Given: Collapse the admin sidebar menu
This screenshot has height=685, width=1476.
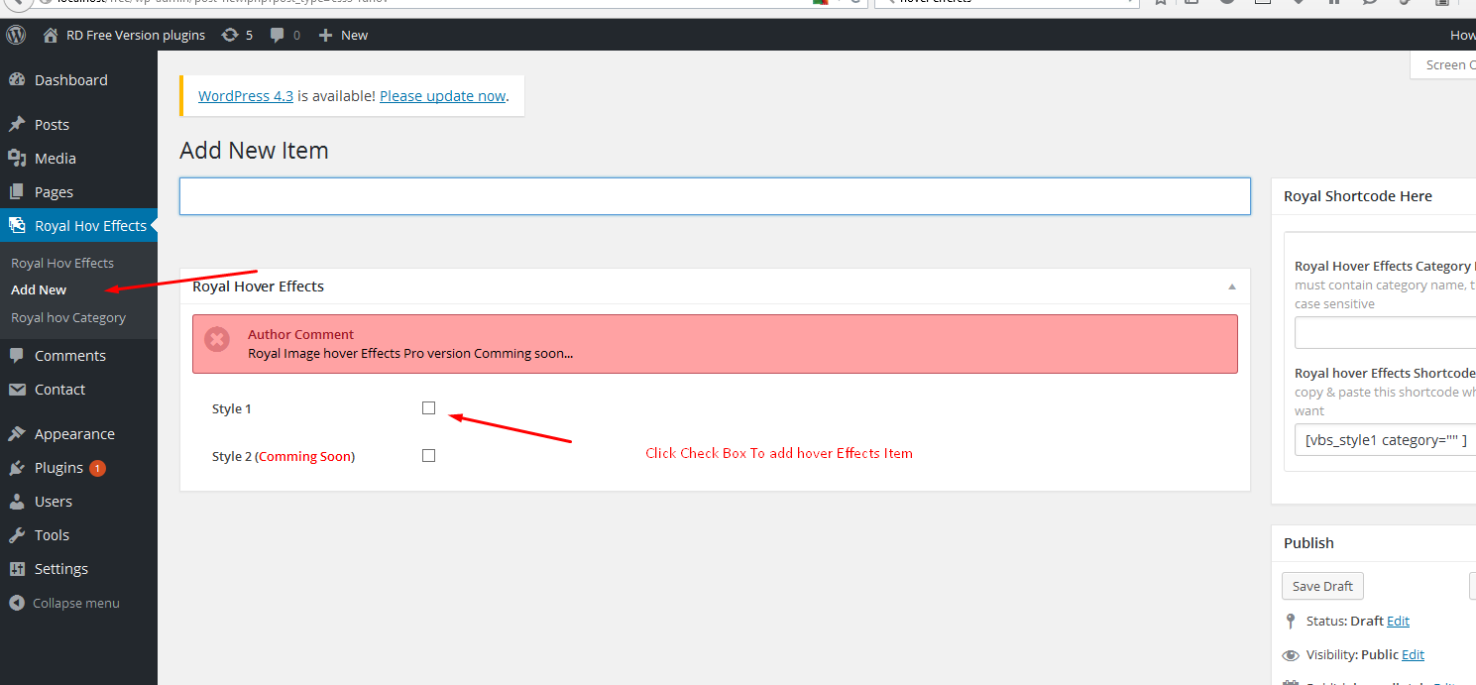Looking at the screenshot, I should pos(64,603).
